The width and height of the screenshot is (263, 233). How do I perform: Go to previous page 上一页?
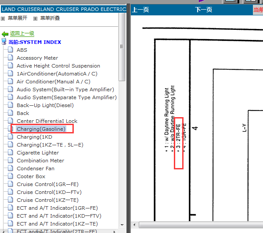(x=141, y=10)
